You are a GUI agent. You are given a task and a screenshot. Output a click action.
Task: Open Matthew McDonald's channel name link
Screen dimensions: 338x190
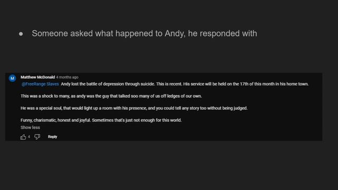[37, 77]
